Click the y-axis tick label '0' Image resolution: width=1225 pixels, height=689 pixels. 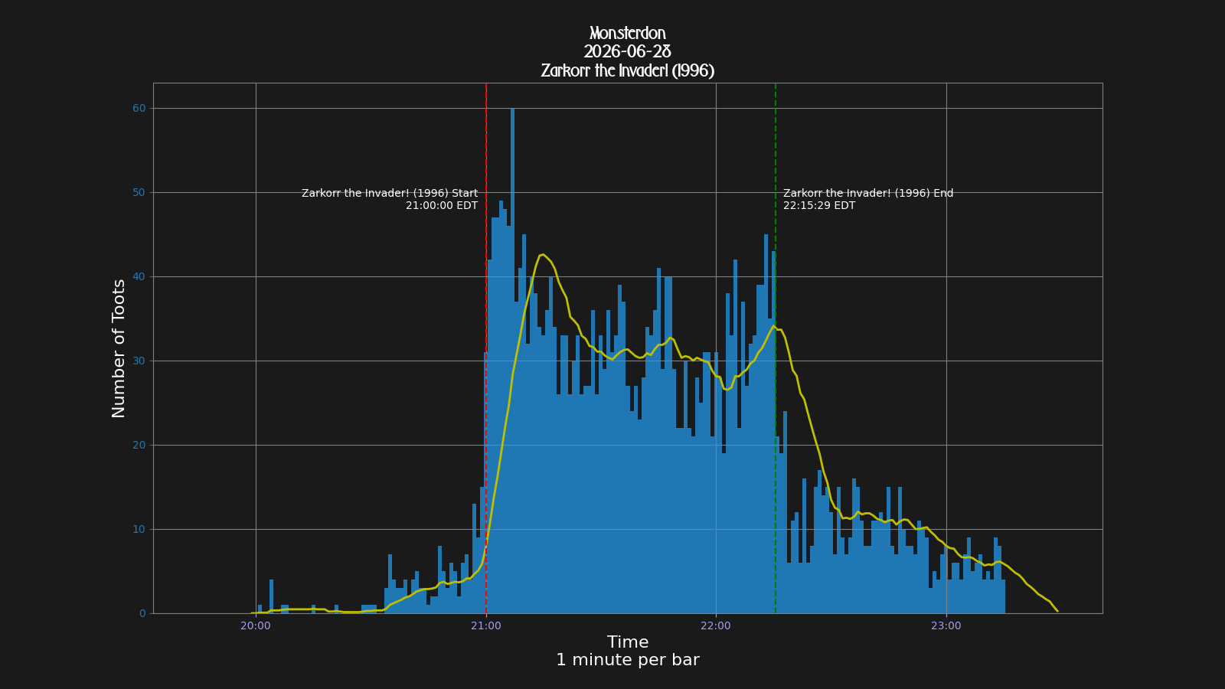(x=142, y=614)
